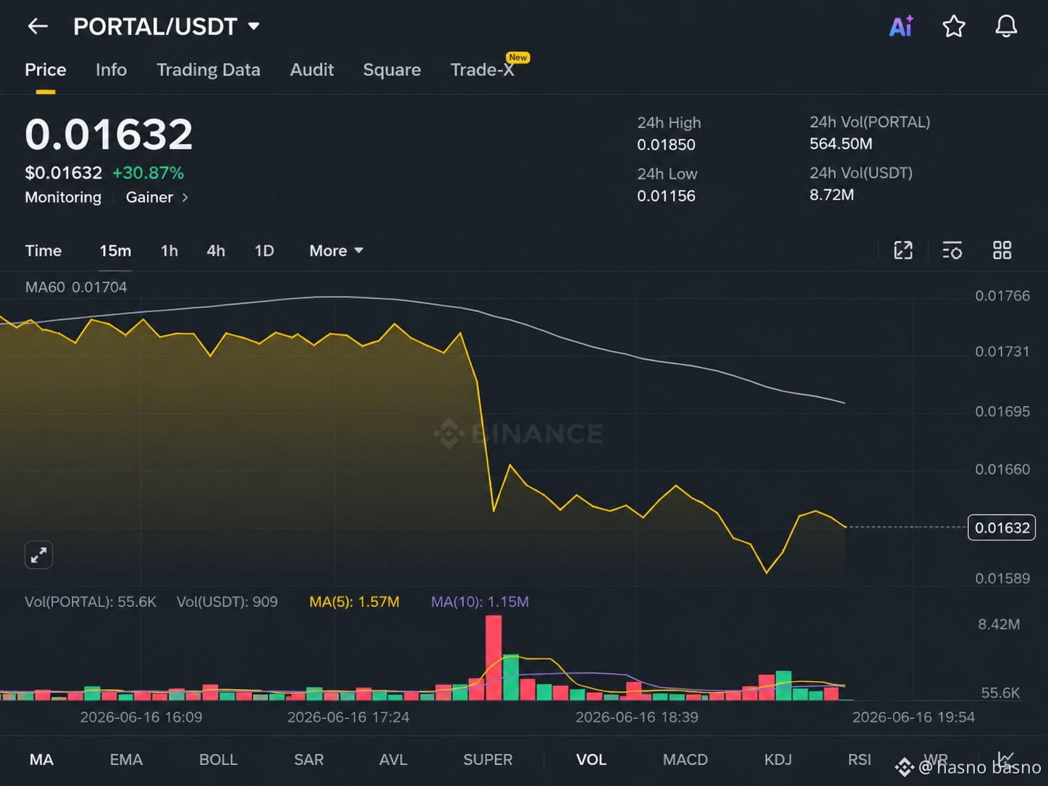Open price alert bell icon
Screen dimensions: 1048x786
[x=1006, y=27]
